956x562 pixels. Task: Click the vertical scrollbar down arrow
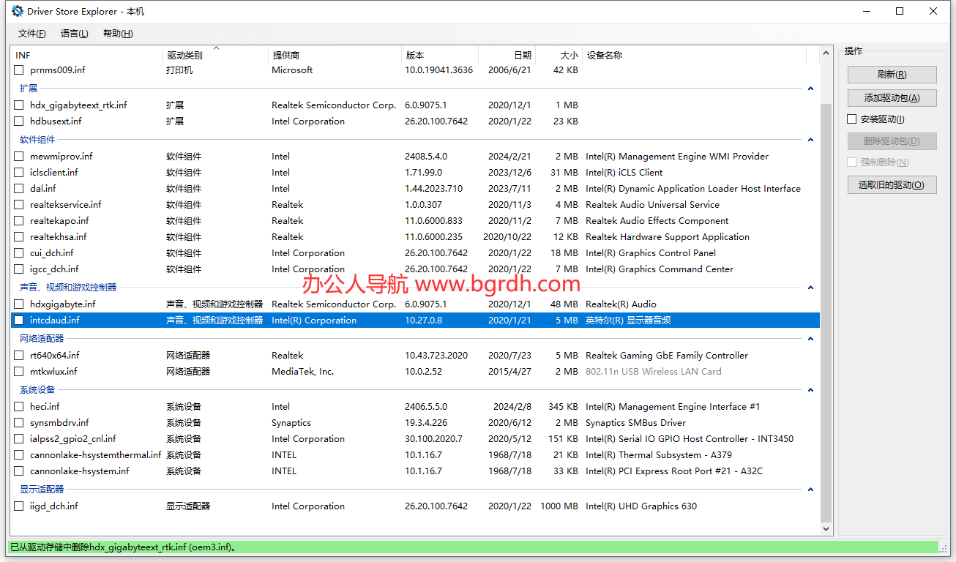click(826, 528)
